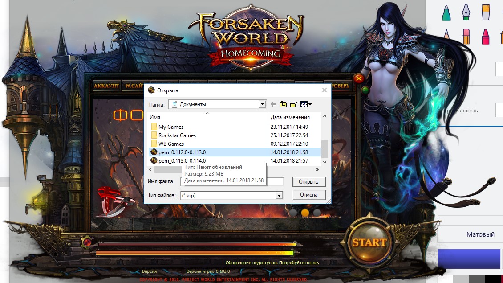This screenshot has height=283, width=503.
Task: Select the Rockstar Games folder row
Action: pyautogui.click(x=234, y=135)
